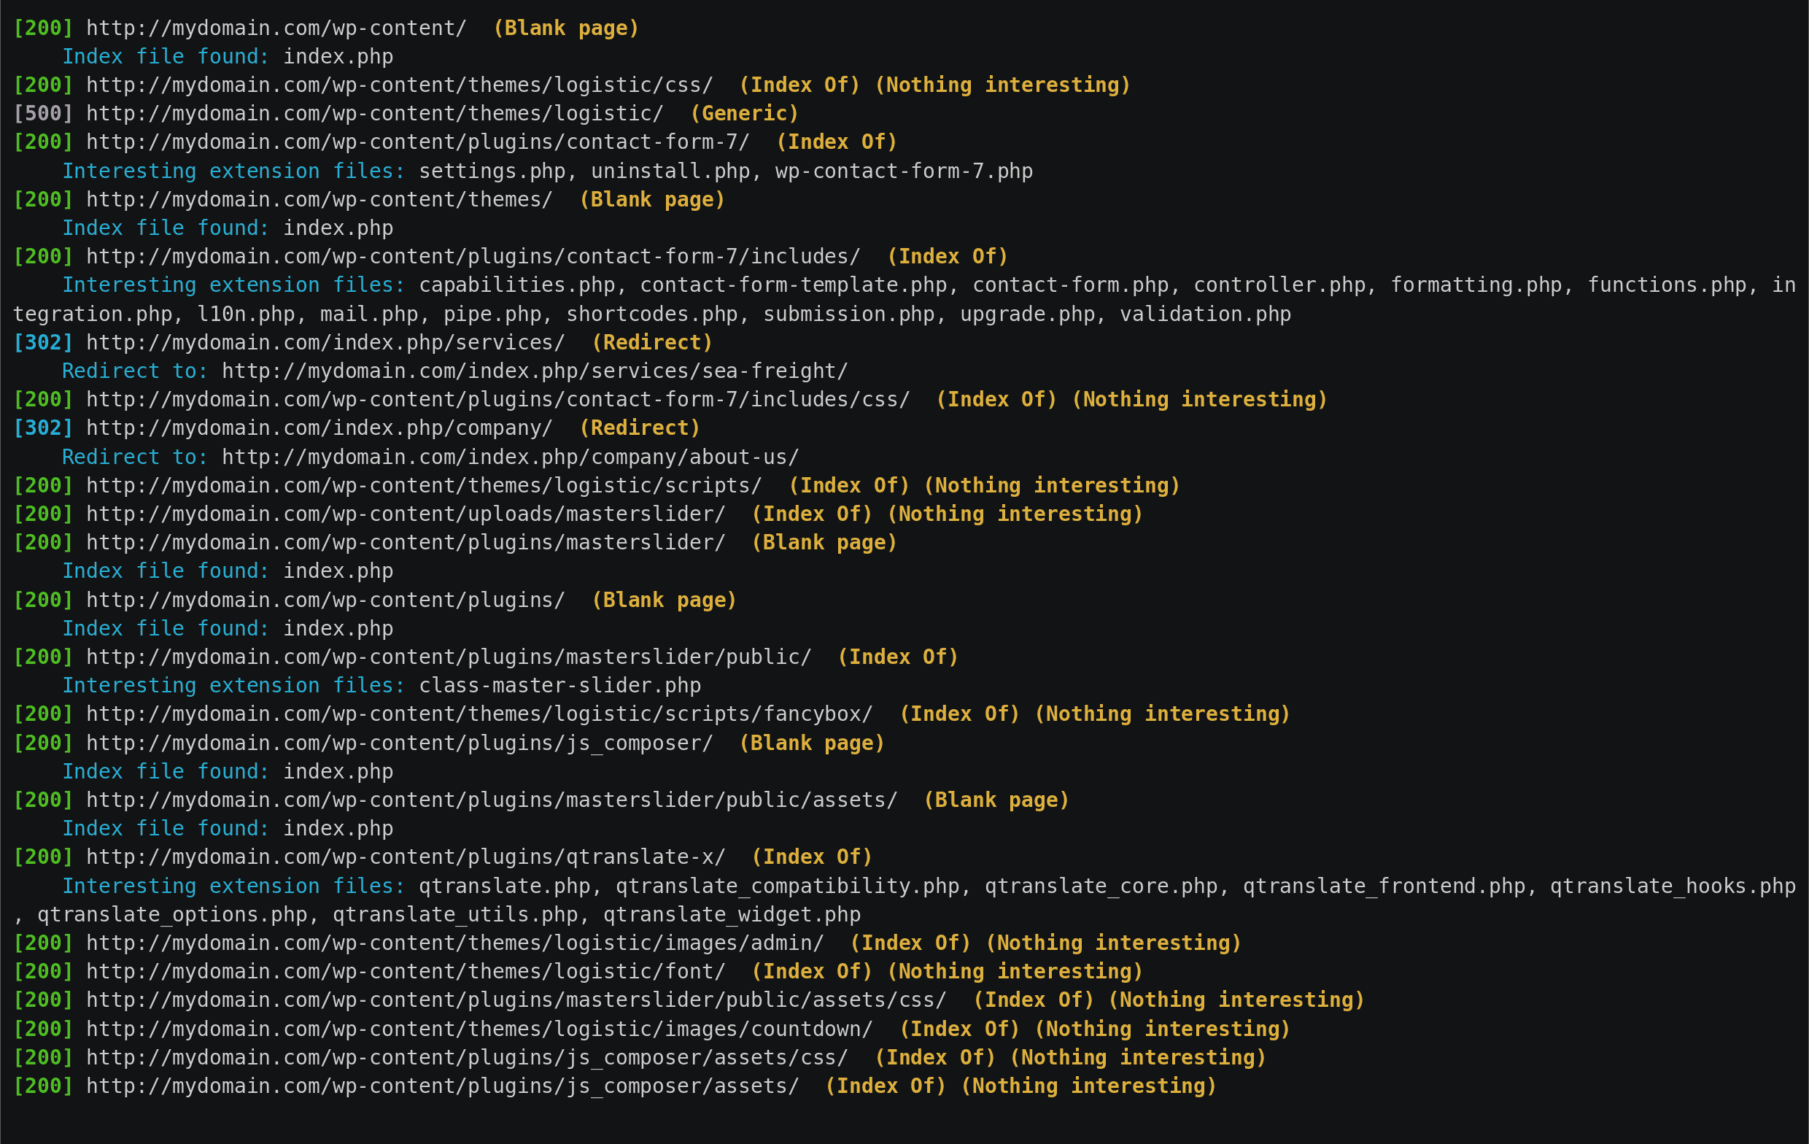Select qtranslate_widget.php file name

coord(732,916)
